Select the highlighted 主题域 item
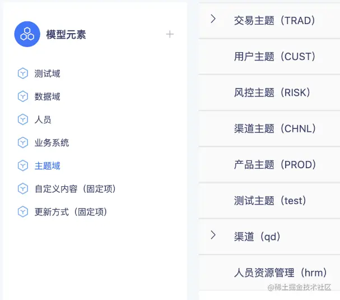 [47, 165]
